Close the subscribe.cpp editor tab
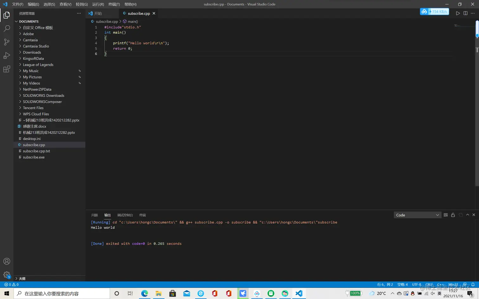Image resolution: width=479 pixels, height=299 pixels. [154, 13]
